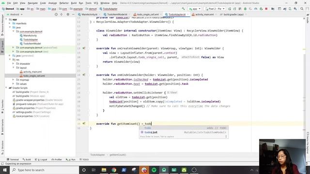Click the Search Everywhere magnifier icon
Viewport: 310px width, 174px height.
point(302,9)
